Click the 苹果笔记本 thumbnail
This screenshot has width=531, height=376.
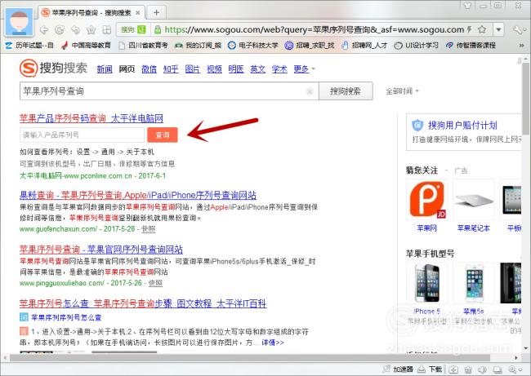(x=474, y=200)
